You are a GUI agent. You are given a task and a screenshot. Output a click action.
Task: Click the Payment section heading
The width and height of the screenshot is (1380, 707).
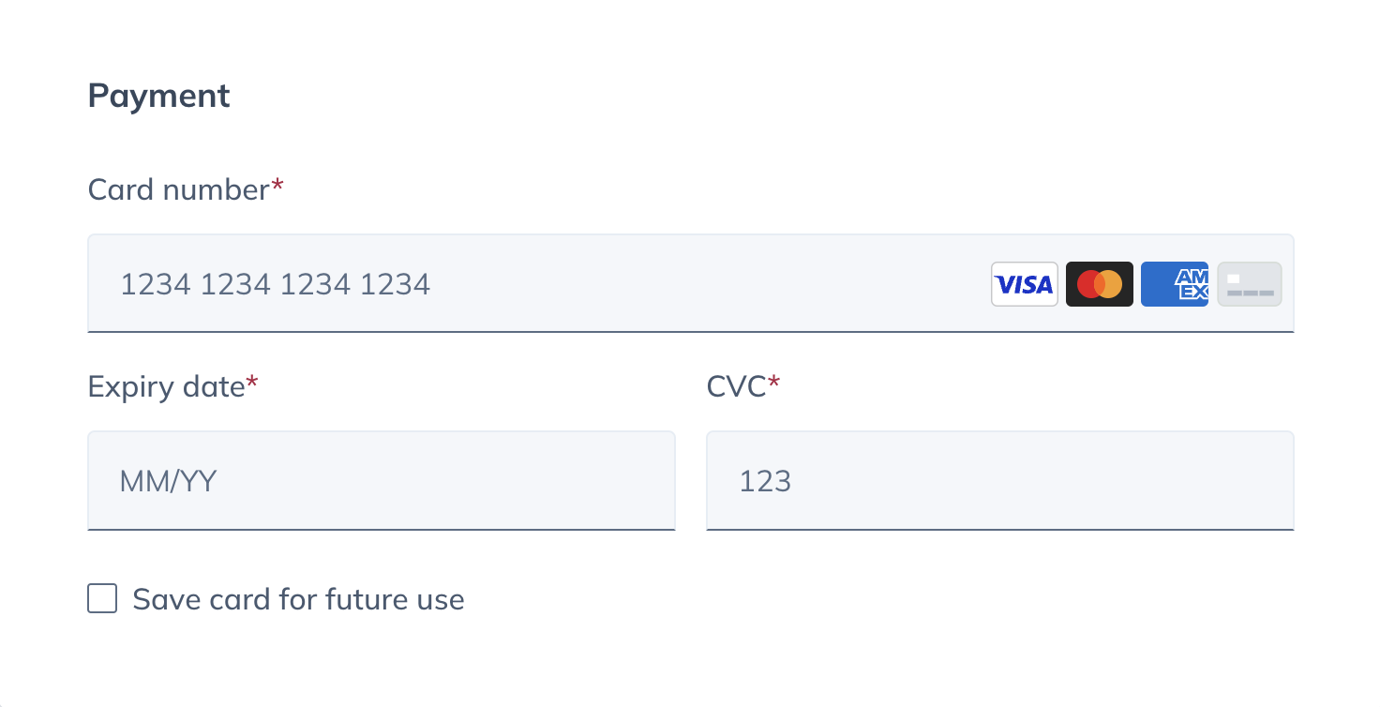(159, 97)
